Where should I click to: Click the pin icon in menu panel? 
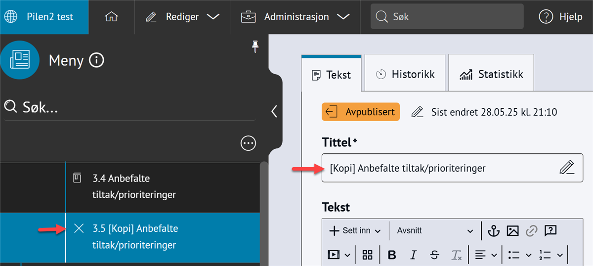pyautogui.click(x=255, y=46)
